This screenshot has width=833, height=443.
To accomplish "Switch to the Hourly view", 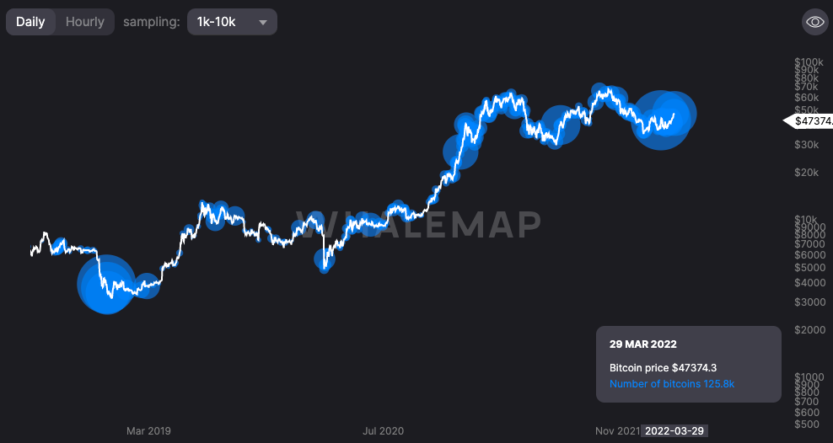I will tap(85, 22).
